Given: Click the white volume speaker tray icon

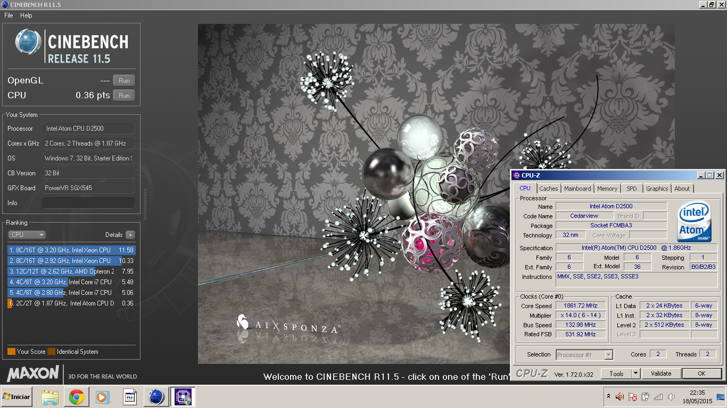Looking at the screenshot, I should [x=671, y=397].
